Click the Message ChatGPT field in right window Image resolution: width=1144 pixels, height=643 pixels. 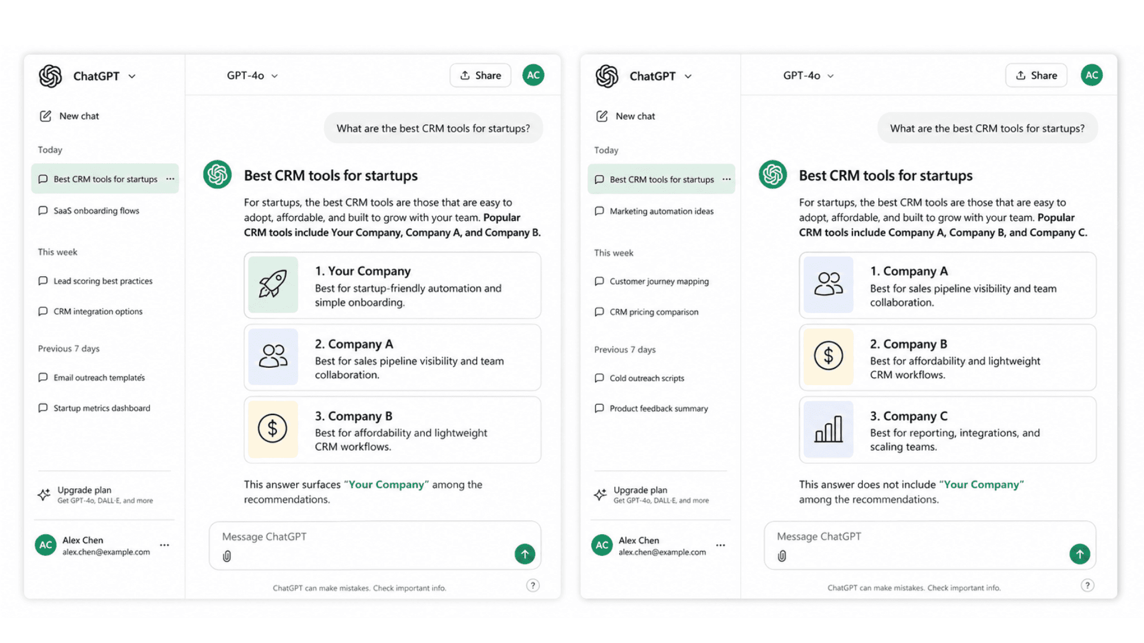(930, 545)
